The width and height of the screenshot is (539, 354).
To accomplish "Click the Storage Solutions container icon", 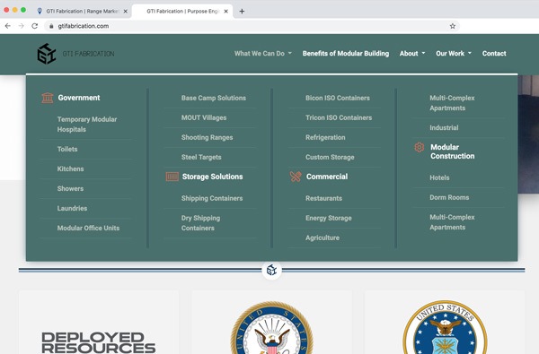I will 172,177.
